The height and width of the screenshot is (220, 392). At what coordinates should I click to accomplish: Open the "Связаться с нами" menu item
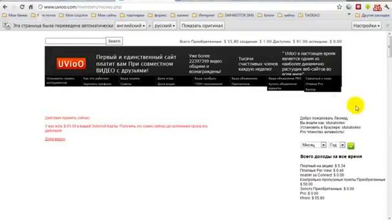[x=318, y=79]
